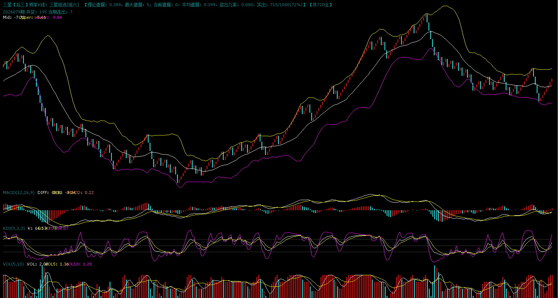This screenshot has width=558, height=298.
Task: Select the tallest cyan volume bar
Action: coord(435,281)
